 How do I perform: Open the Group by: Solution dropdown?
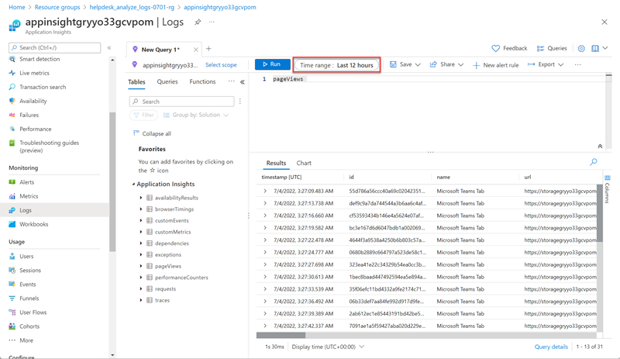[x=196, y=116]
